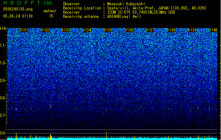Click the 0.7 kHz axis tick label

click(x=3, y=115)
